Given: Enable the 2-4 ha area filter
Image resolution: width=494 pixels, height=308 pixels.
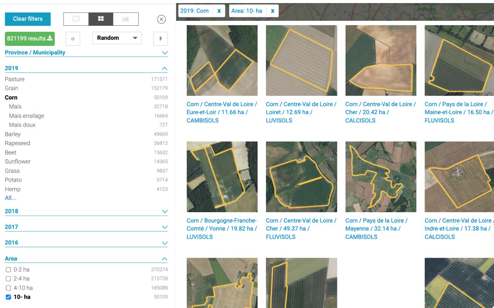Looking at the screenshot, I should [8, 279].
